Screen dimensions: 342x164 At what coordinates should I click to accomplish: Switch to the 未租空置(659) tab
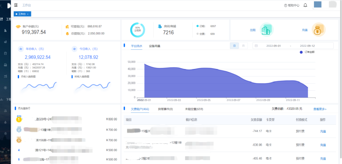[x=194, y=109]
